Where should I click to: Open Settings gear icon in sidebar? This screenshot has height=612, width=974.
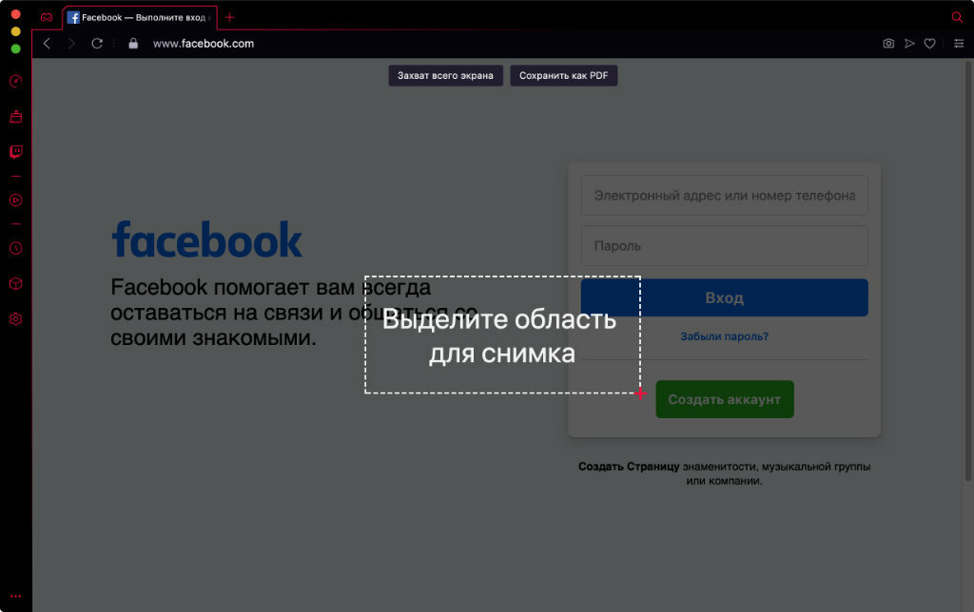pyautogui.click(x=16, y=319)
